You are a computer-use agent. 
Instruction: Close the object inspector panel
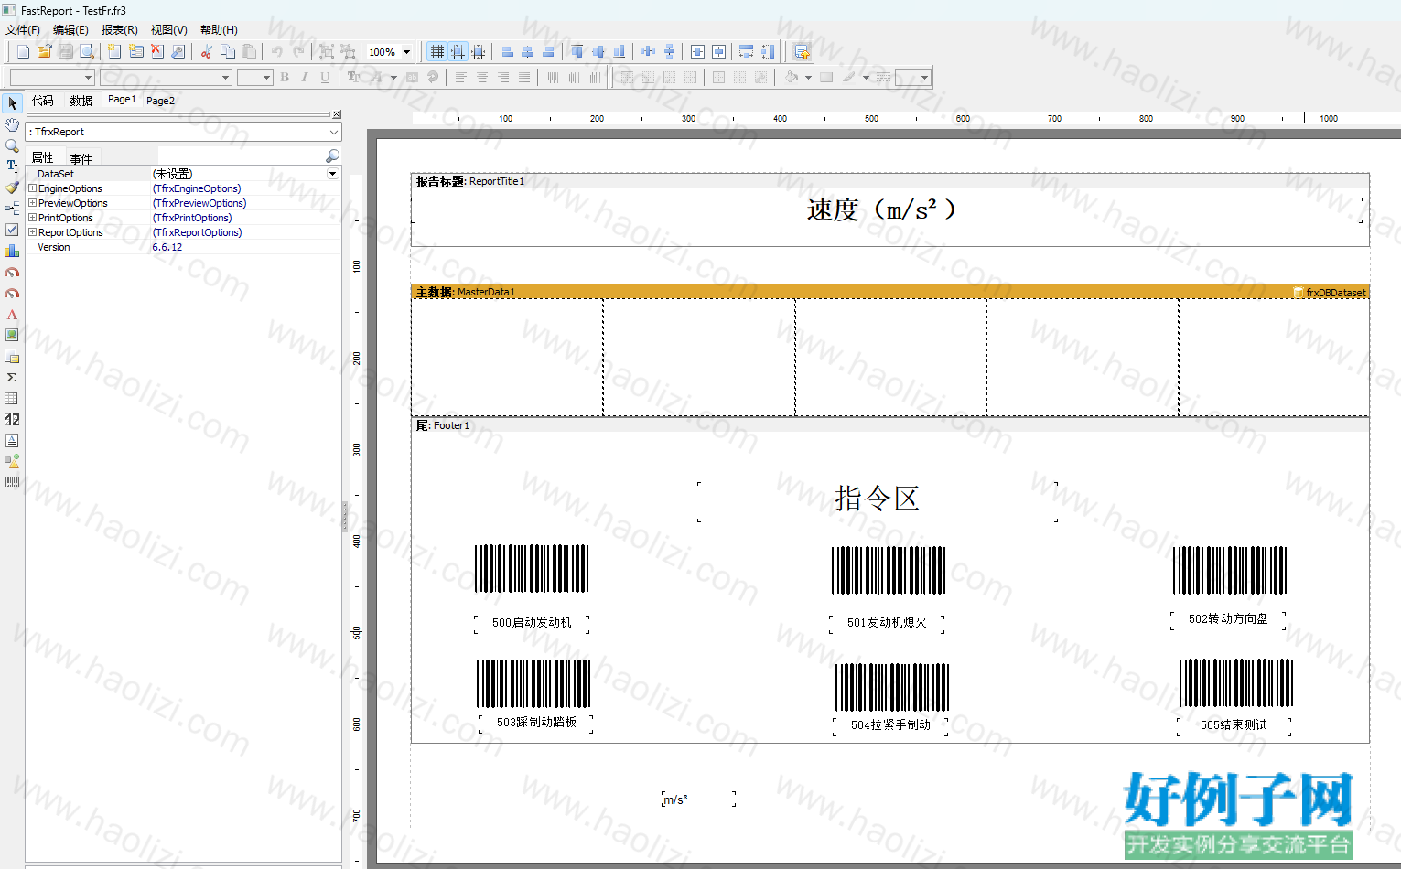pyautogui.click(x=337, y=114)
